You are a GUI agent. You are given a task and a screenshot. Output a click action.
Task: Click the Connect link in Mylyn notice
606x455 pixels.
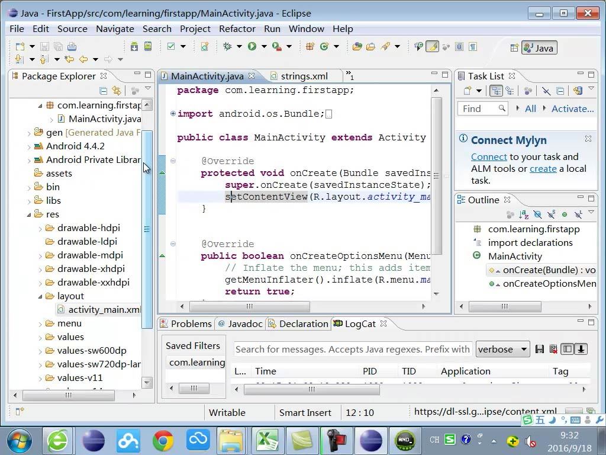(x=489, y=156)
